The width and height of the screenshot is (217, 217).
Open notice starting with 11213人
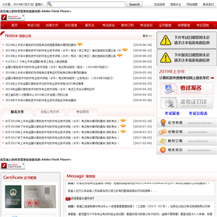point(36,61)
